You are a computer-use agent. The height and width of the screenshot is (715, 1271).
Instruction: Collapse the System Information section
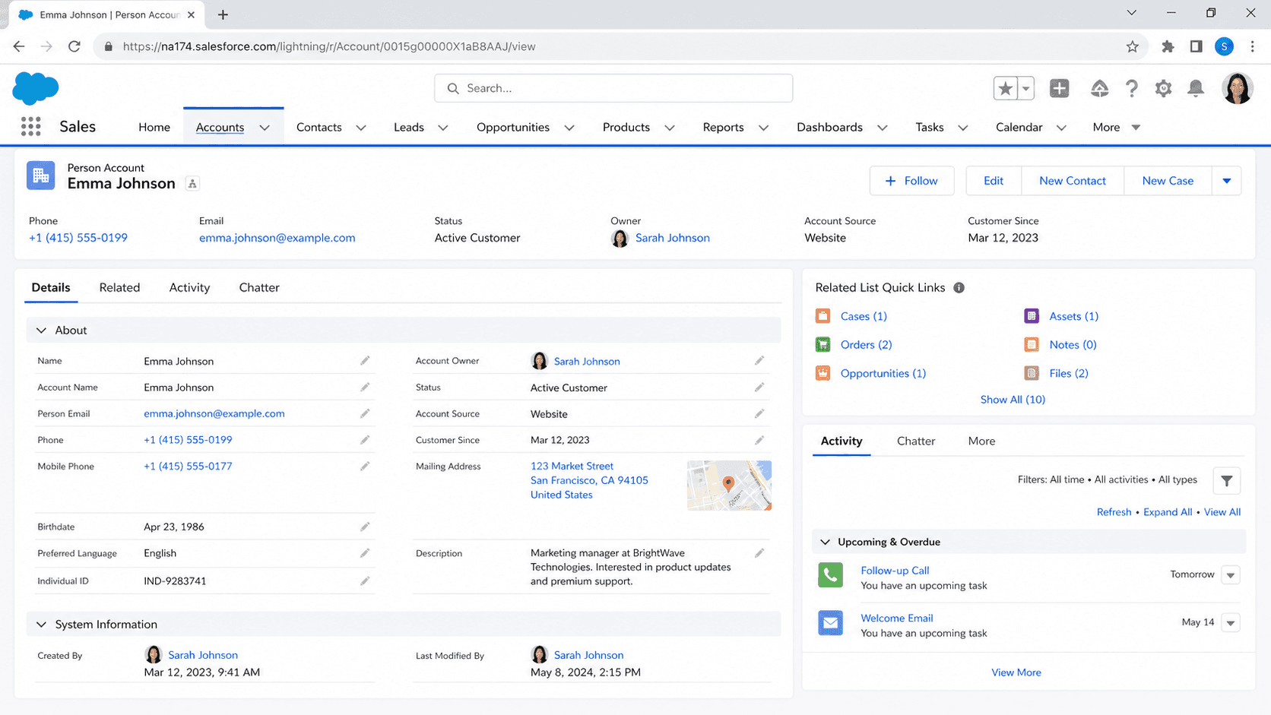[x=41, y=625]
